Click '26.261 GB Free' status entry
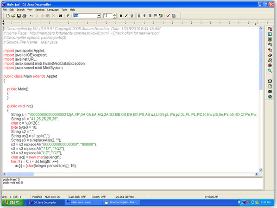The height and width of the screenshot is (208, 277). click(125, 197)
